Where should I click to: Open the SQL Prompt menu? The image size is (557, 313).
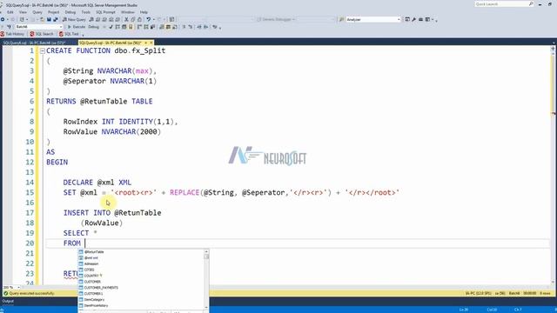click(x=105, y=12)
